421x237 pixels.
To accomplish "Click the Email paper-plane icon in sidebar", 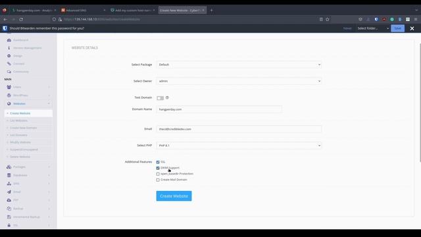I will 9,192.
